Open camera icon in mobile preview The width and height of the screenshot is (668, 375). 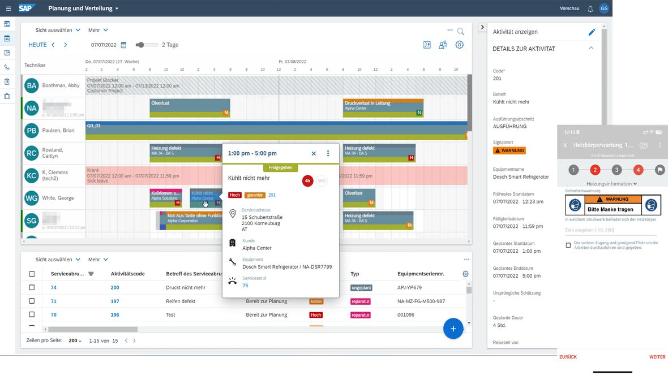coord(643,145)
